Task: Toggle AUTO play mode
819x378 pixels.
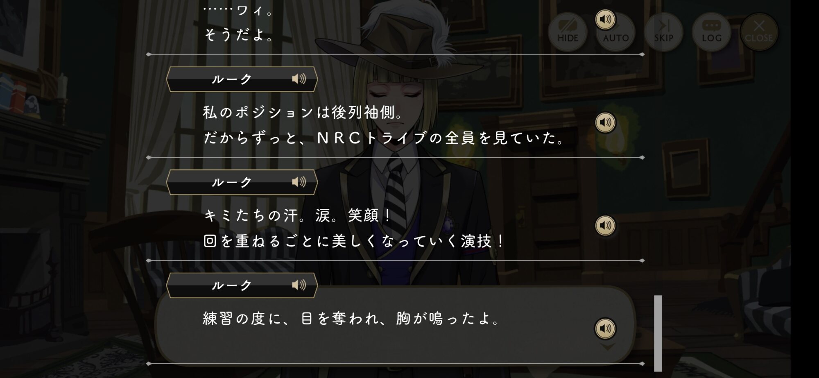Action: (x=615, y=32)
